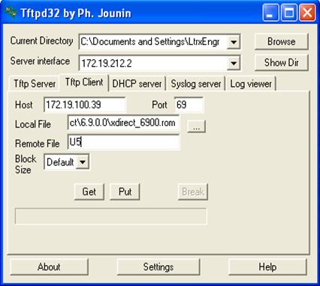Open the DHCP server tab
This screenshot has width=320, height=286.
pyautogui.click(x=137, y=84)
